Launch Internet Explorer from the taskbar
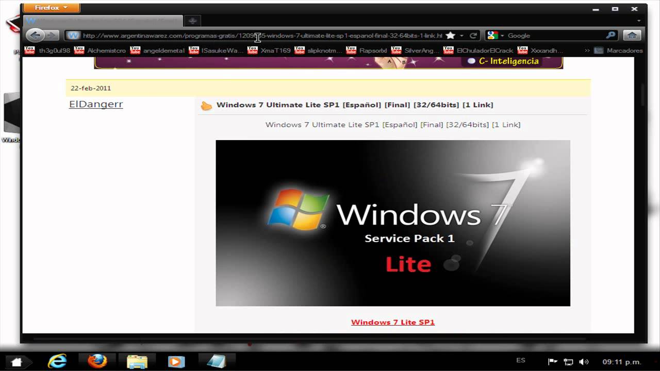660x371 pixels. click(57, 361)
